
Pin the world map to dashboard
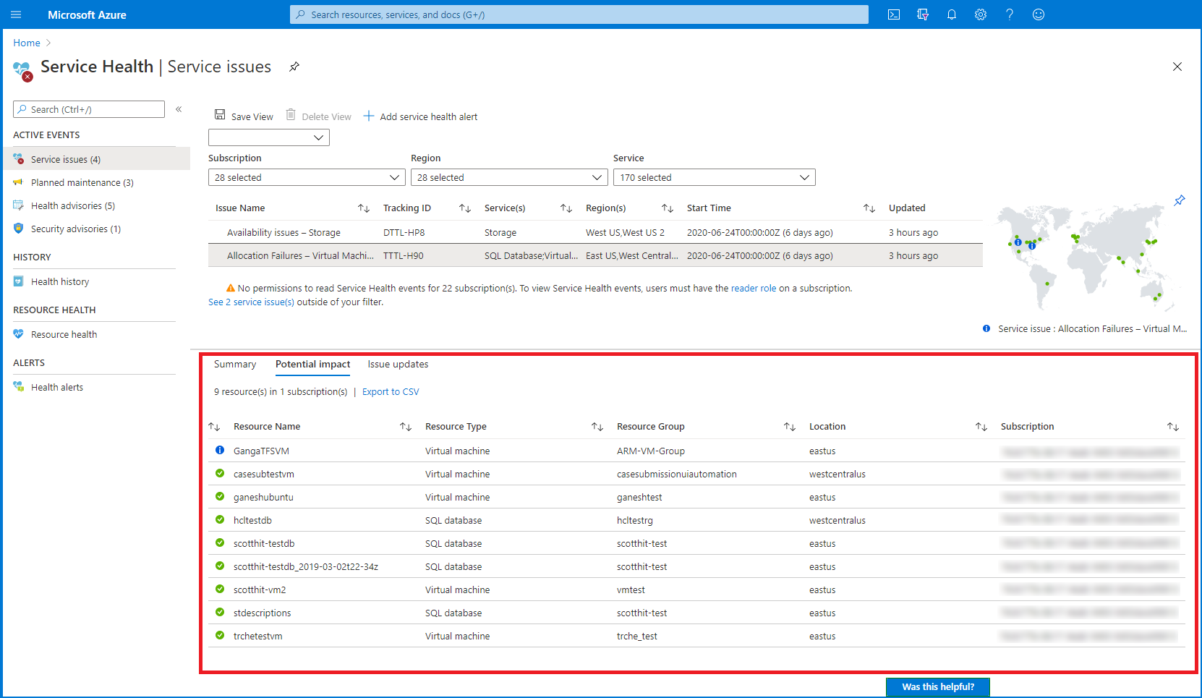1180,200
